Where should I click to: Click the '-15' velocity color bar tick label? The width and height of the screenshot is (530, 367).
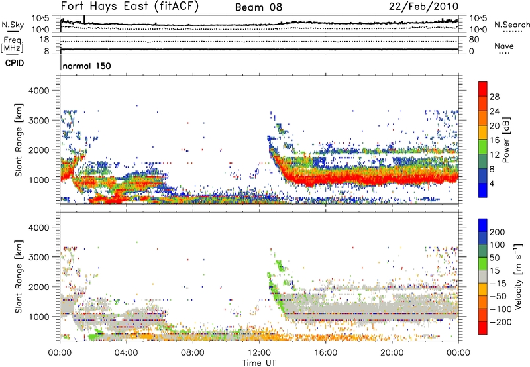(498, 283)
